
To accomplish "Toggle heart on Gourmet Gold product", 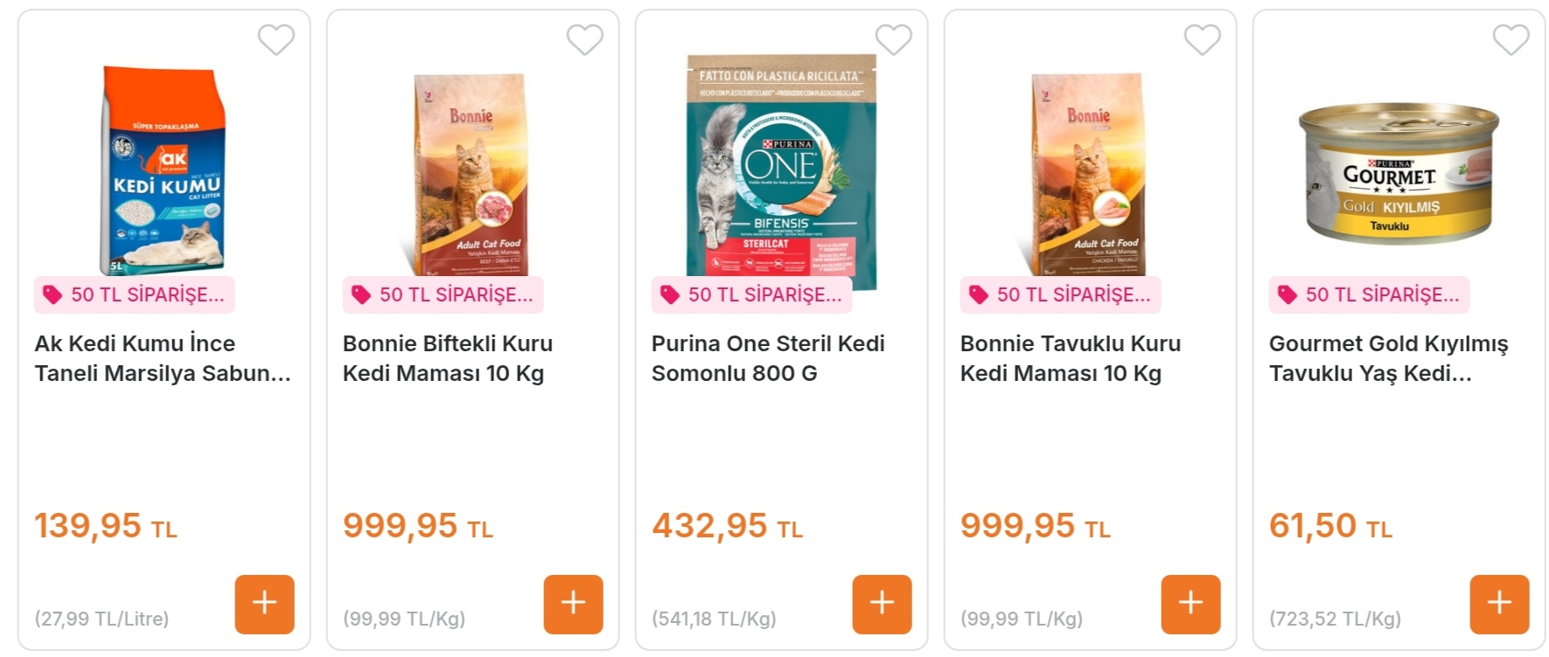I will 1511,39.
